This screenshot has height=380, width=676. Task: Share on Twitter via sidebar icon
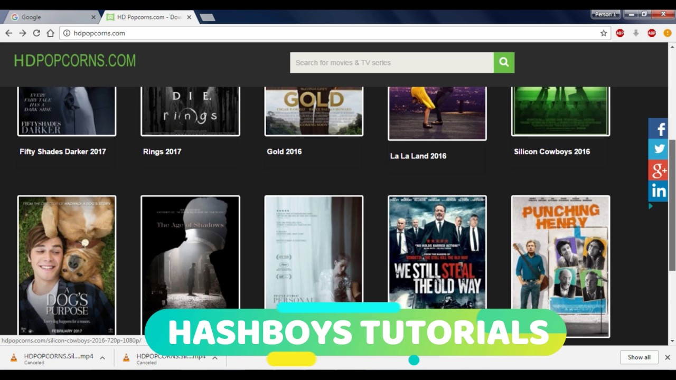659,149
